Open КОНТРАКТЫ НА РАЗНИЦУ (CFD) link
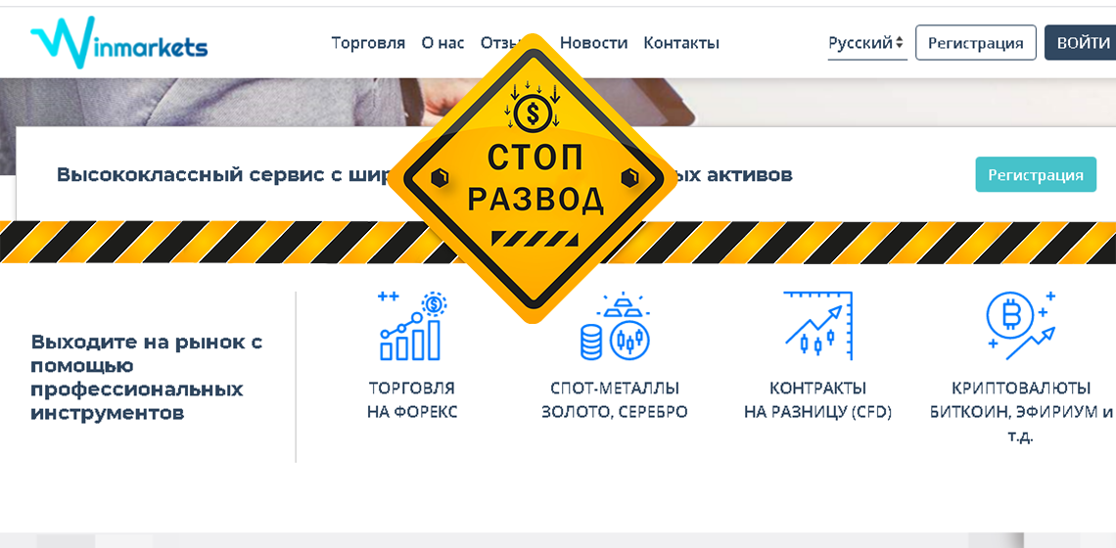The width and height of the screenshot is (1116, 548). 817,400
